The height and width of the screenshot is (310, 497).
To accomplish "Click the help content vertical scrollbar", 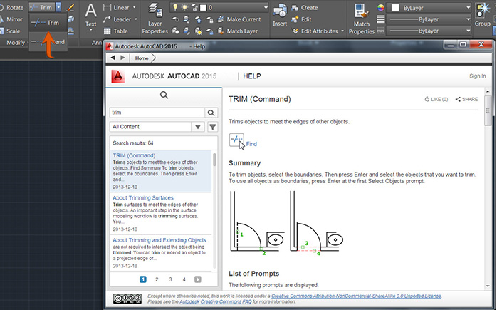I will tap(488, 111).
